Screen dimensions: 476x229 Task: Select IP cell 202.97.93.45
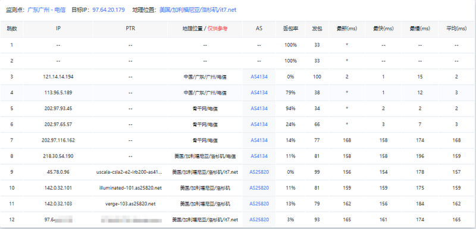[58, 108]
